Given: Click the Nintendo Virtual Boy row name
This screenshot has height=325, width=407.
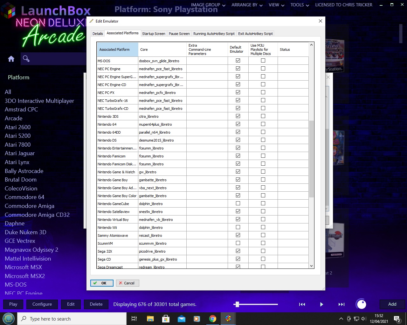Looking at the screenshot, I should click(x=113, y=220).
